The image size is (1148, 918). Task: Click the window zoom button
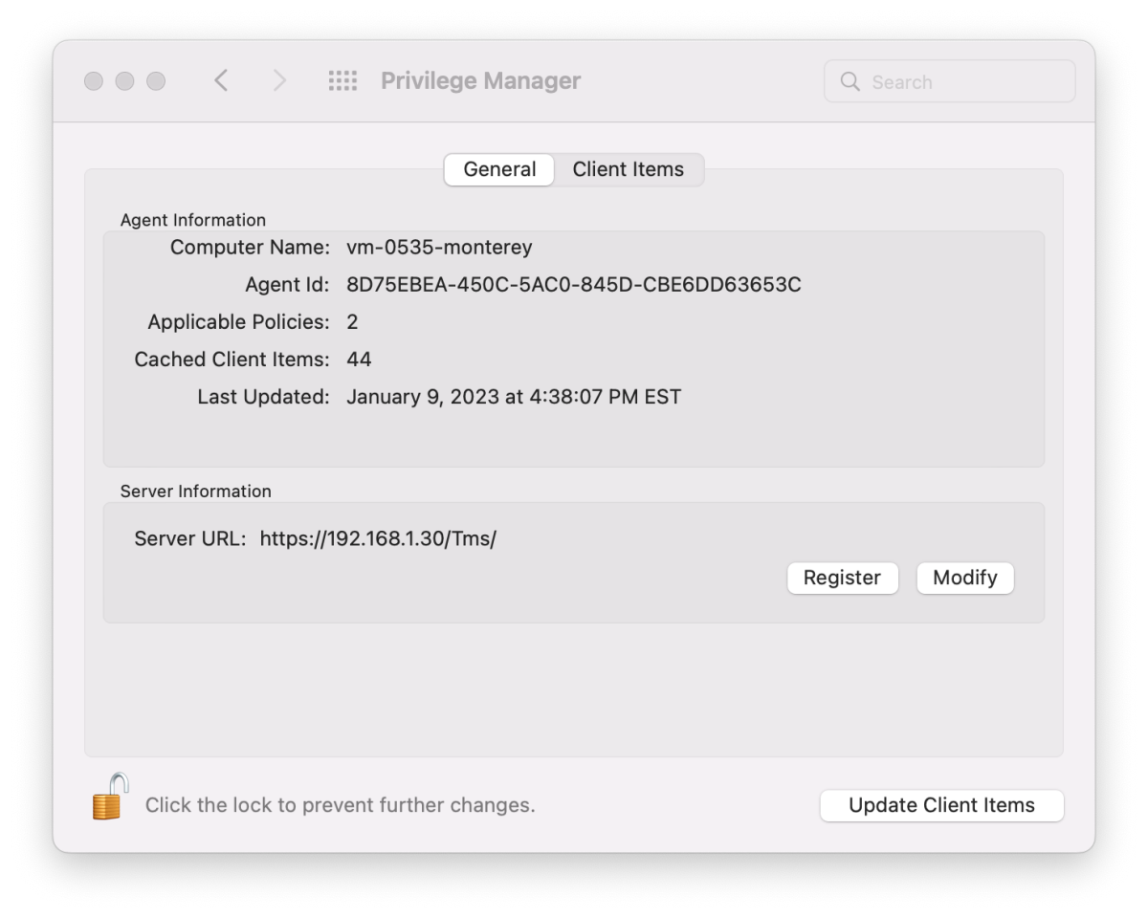click(x=156, y=81)
